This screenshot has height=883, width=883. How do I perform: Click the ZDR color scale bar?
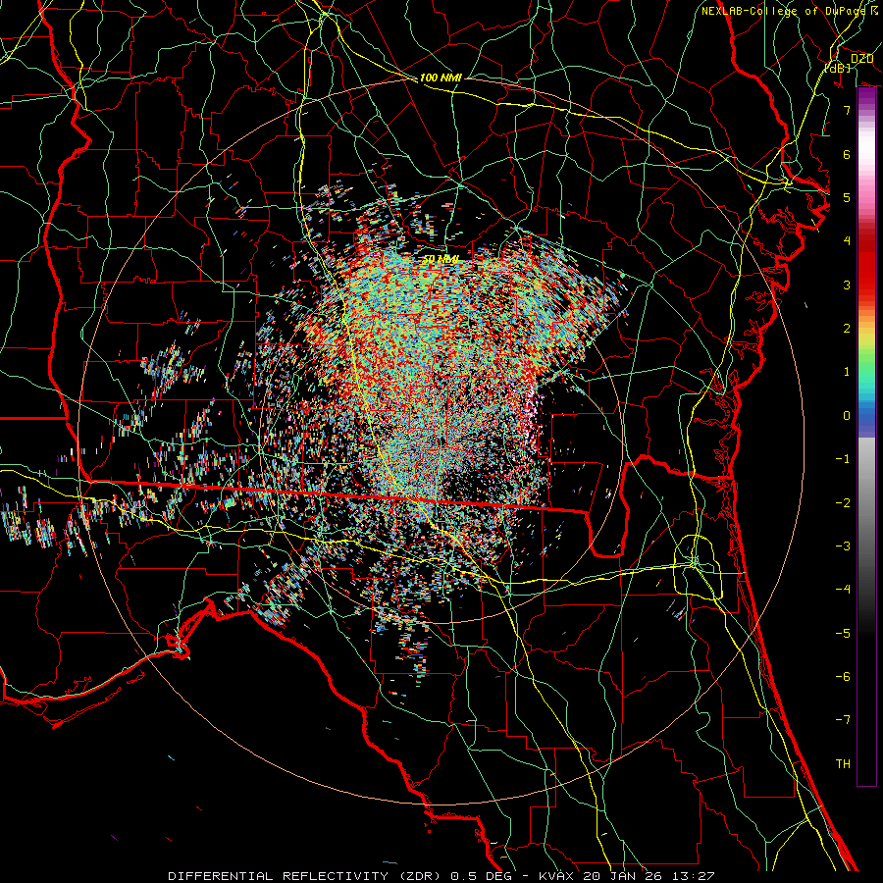866,437
